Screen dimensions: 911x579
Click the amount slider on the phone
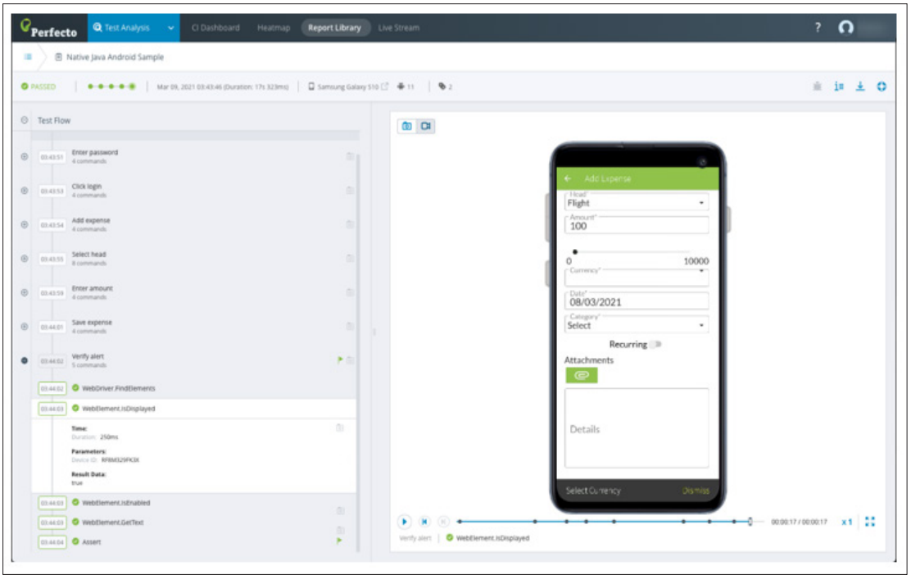point(632,252)
